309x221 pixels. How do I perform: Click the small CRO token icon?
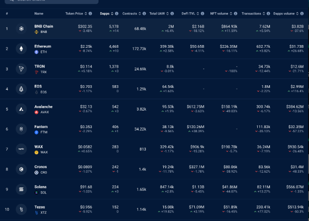[x=36, y=173]
